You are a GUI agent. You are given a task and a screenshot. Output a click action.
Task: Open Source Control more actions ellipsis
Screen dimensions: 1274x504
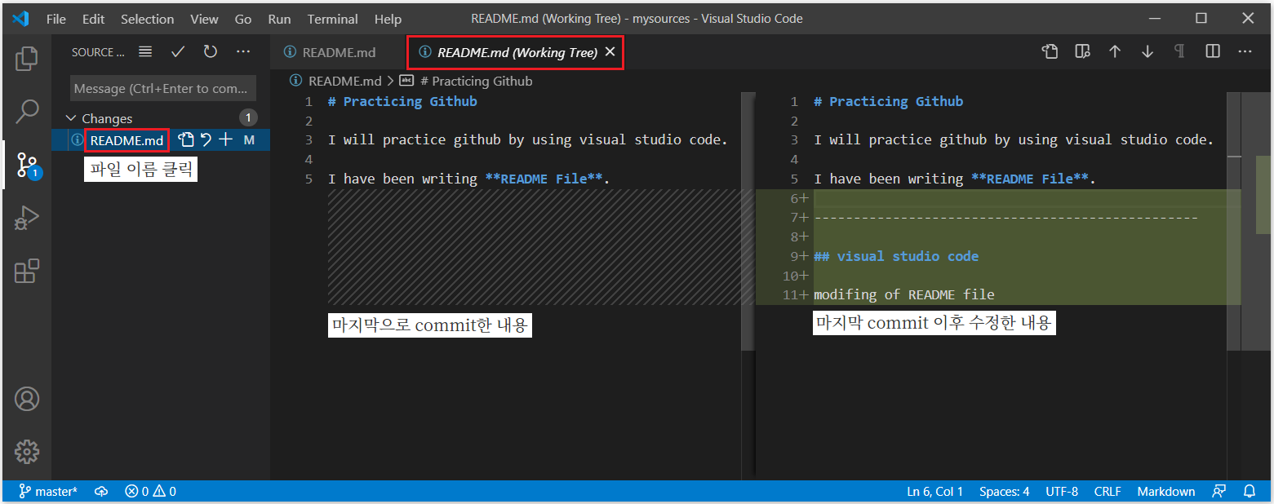pos(243,51)
